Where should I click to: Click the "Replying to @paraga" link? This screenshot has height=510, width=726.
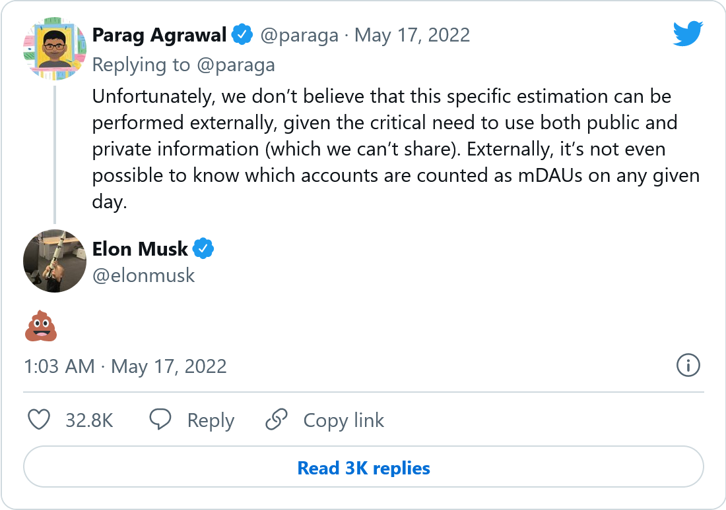coord(183,65)
